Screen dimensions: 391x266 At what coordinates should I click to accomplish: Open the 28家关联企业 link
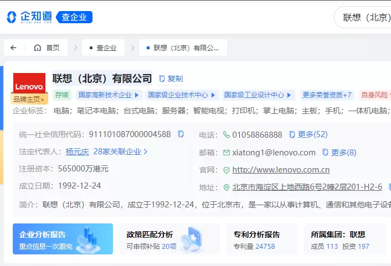click(x=120, y=152)
